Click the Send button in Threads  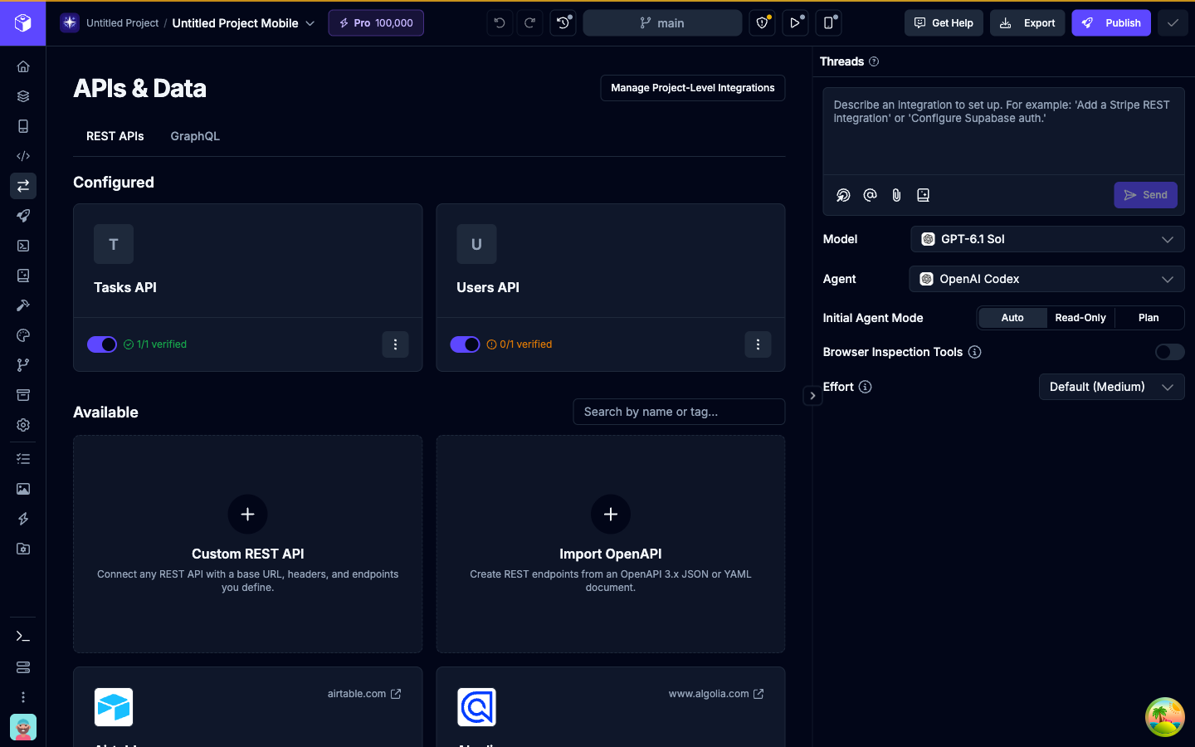click(x=1145, y=195)
